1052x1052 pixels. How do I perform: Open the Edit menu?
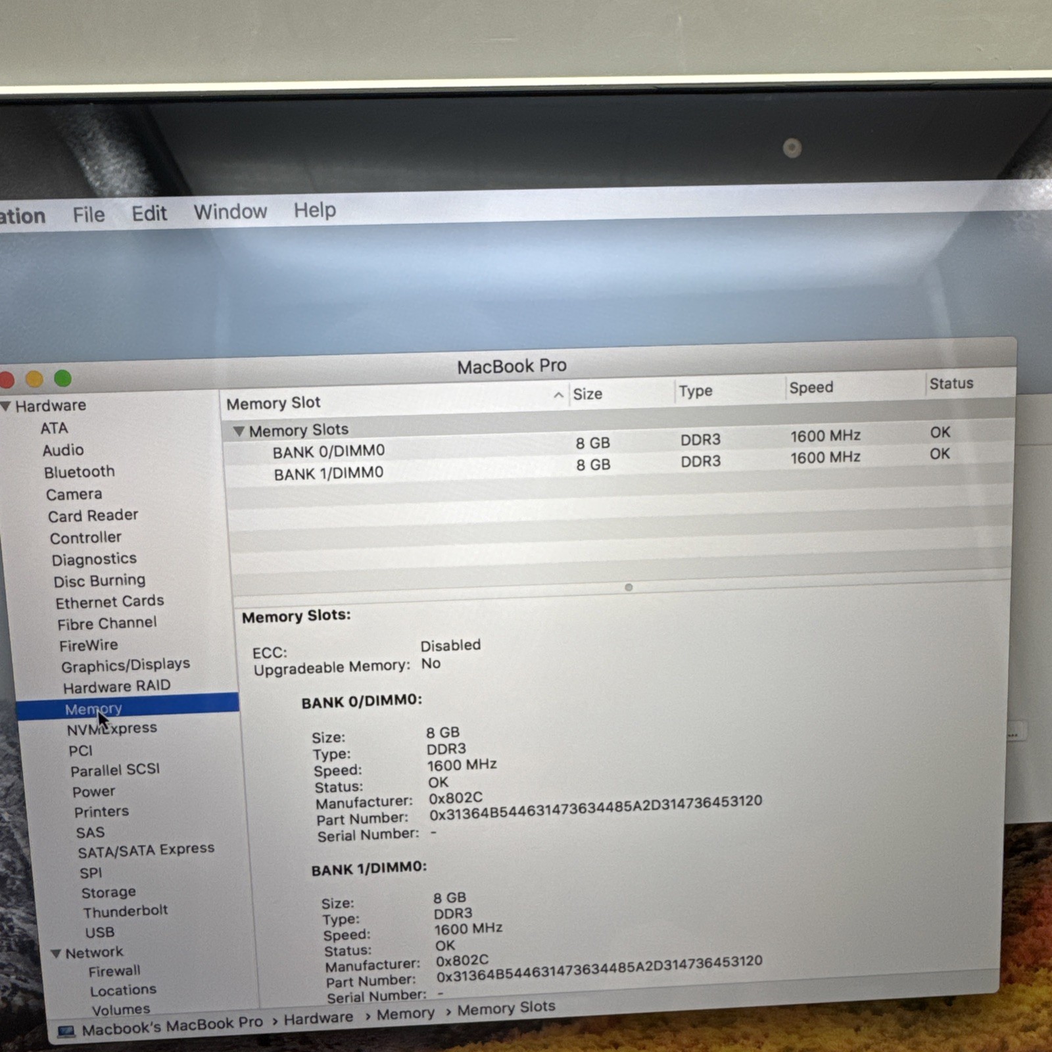coord(149,213)
